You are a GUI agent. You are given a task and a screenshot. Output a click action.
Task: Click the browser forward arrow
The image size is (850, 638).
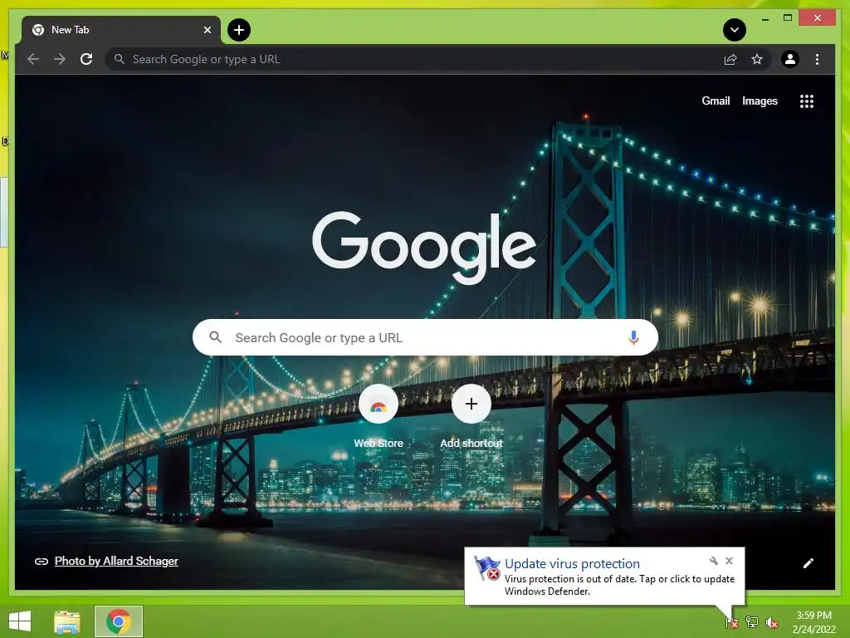(x=60, y=59)
